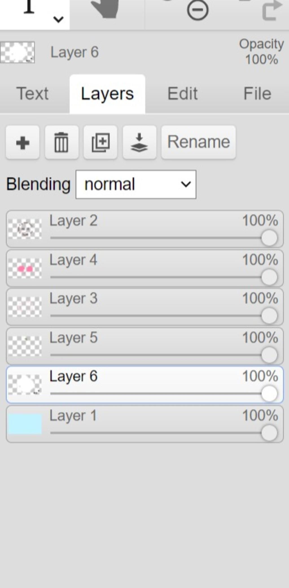The height and width of the screenshot is (588, 289).
Task: Switch to the Text tab
Action: click(x=32, y=93)
